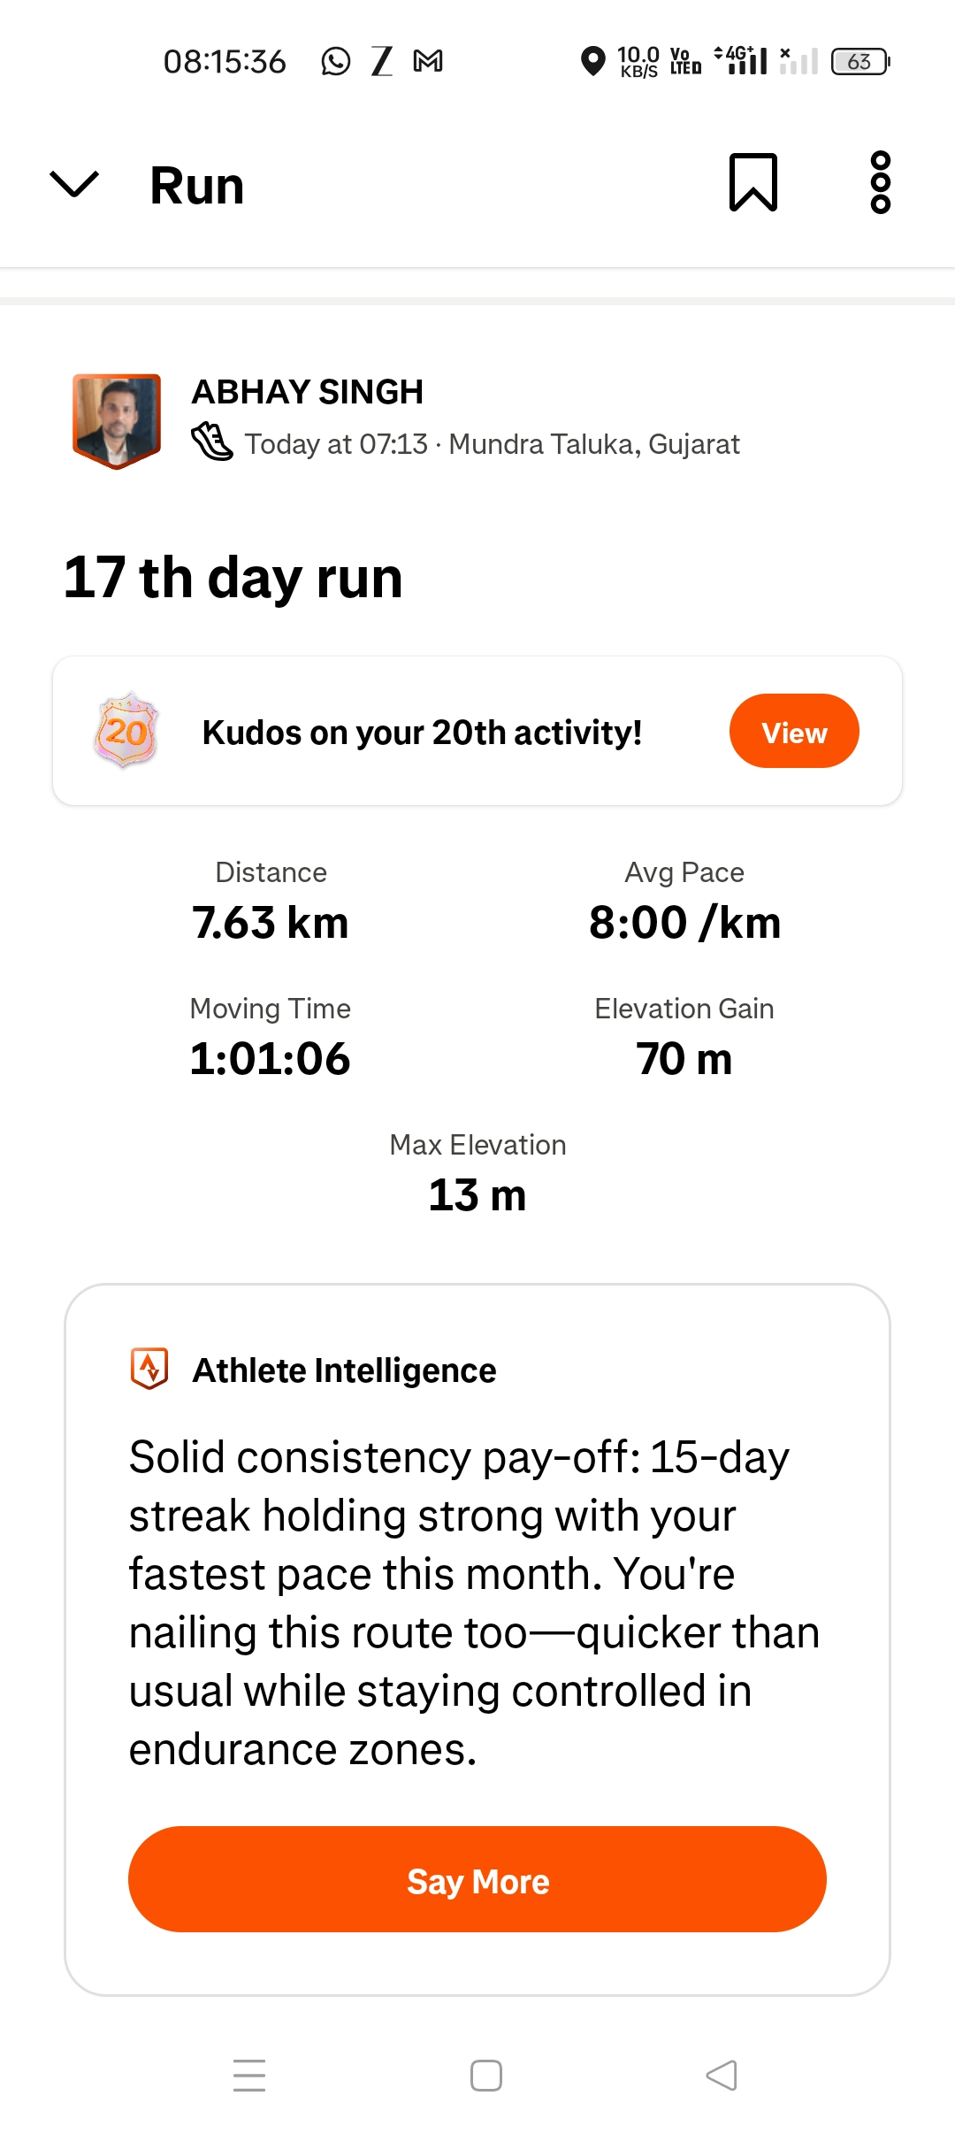Tap the '17 th day run' title

point(233,578)
